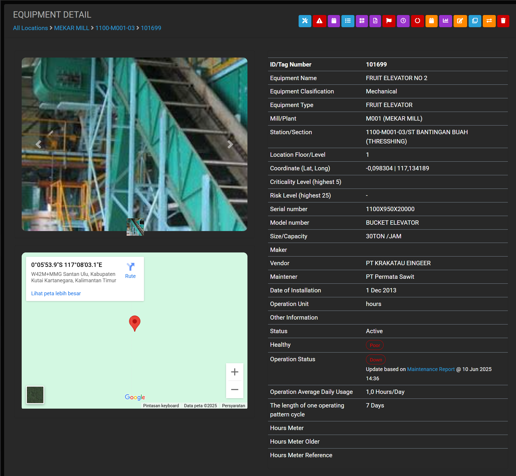
Task: Click the red flag icon
Action: (389, 21)
